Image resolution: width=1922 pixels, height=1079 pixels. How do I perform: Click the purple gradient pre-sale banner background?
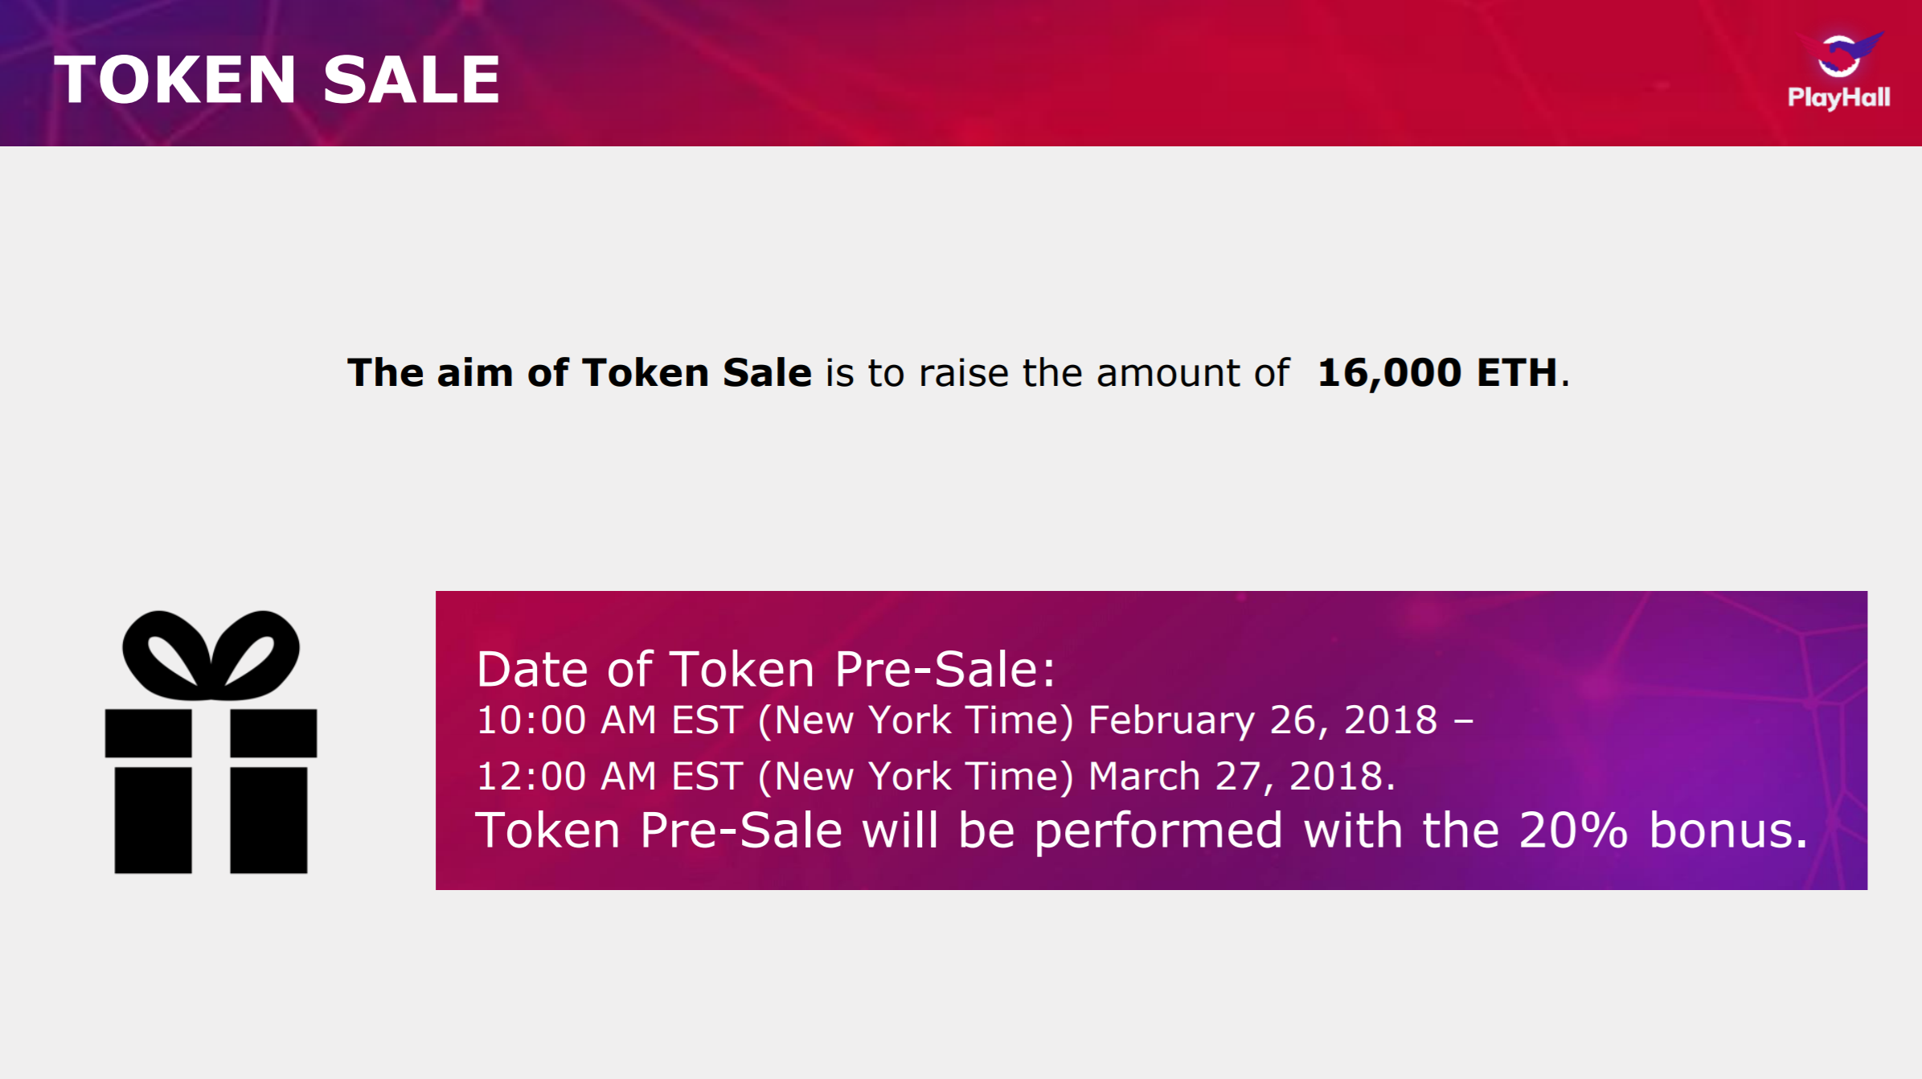(1648, 635)
